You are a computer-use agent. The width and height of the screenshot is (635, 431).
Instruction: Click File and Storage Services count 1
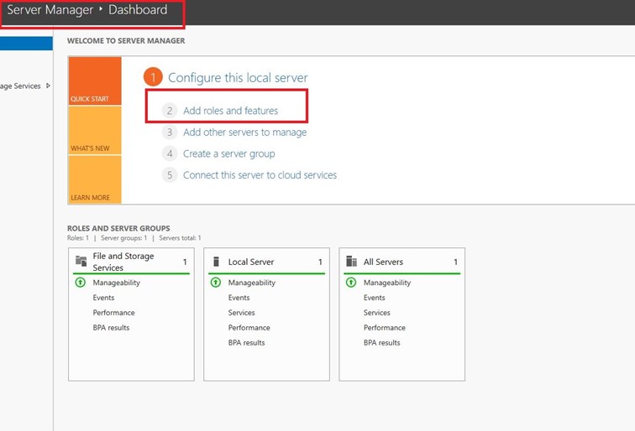pos(185,262)
